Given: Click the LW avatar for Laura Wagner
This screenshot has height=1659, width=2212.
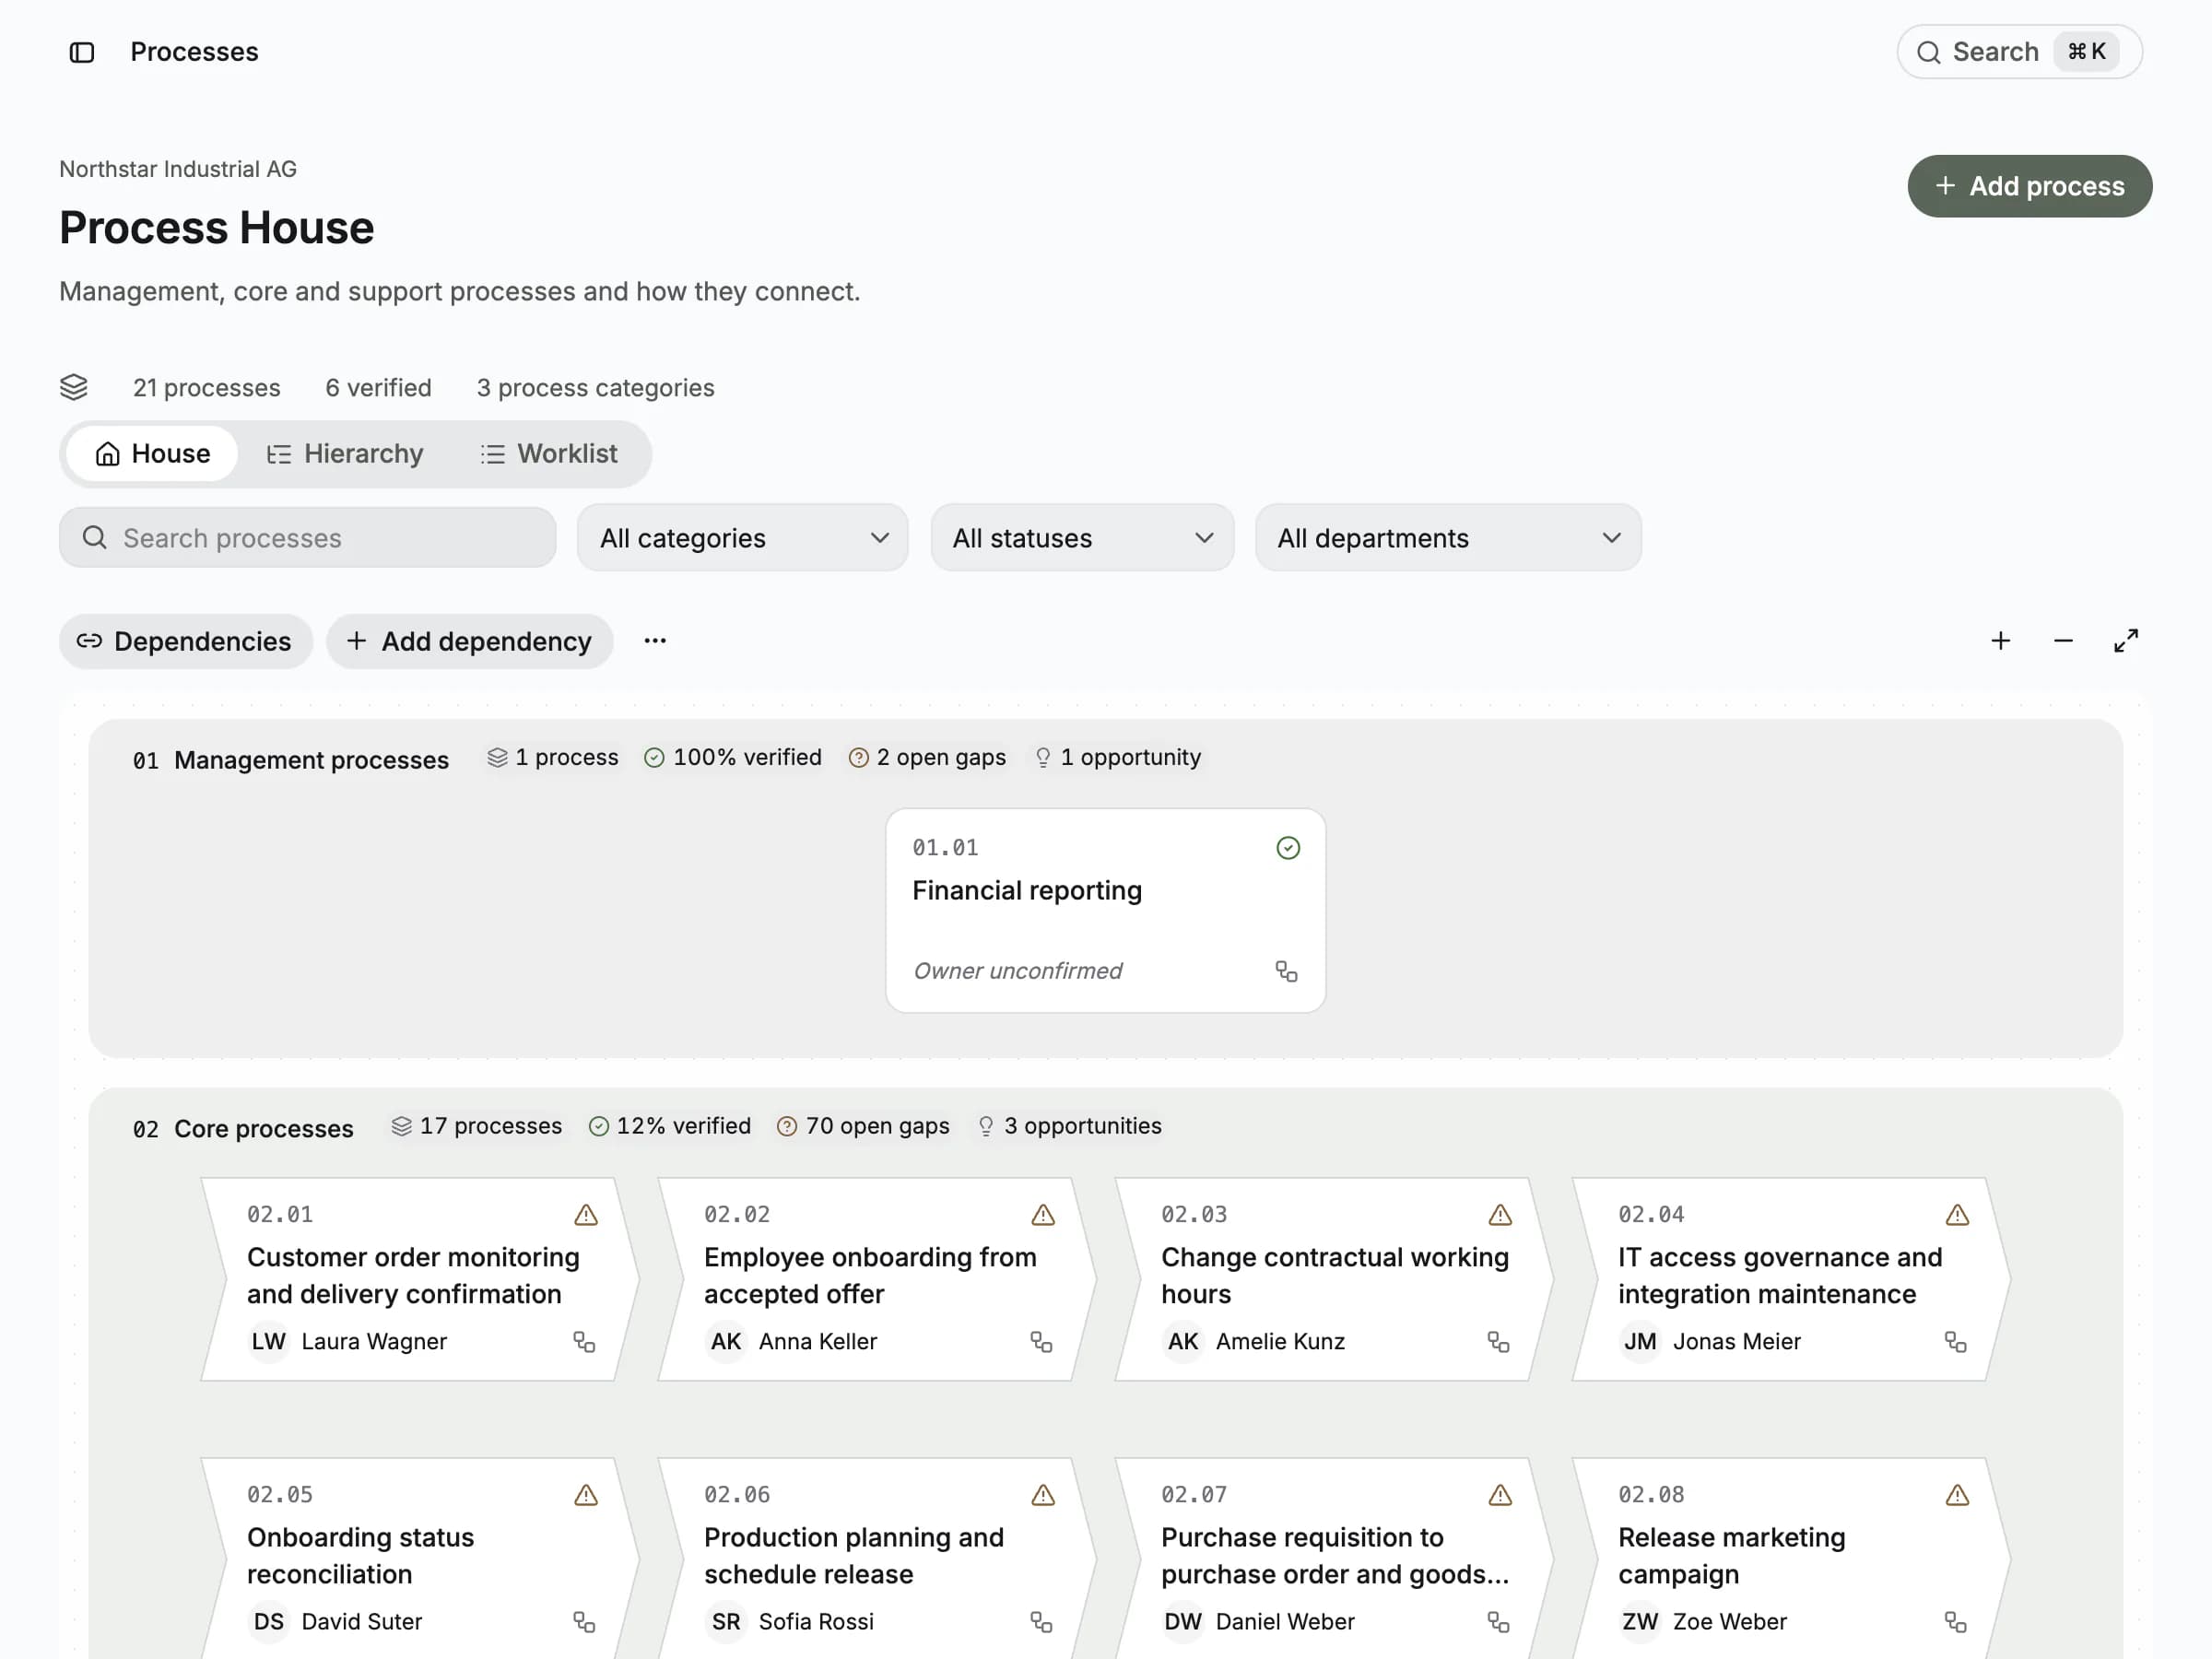Looking at the screenshot, I should [268, 1342].
